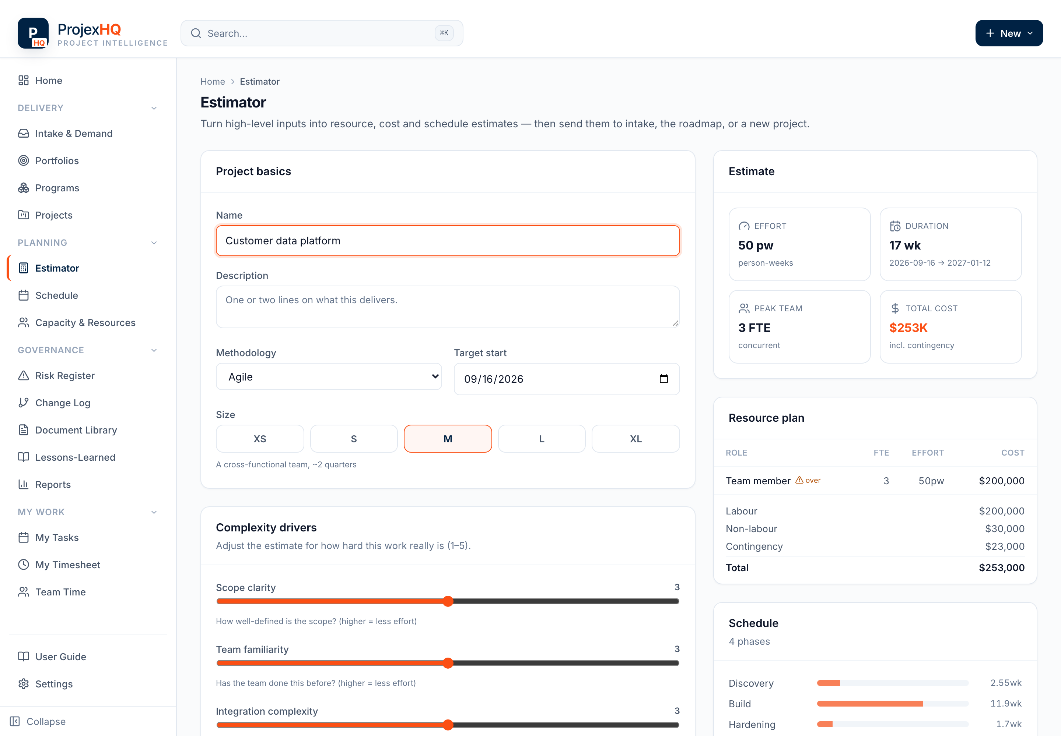Click the Lessons-Learned book icon
1061x736 pixels.
pos(24,457)
